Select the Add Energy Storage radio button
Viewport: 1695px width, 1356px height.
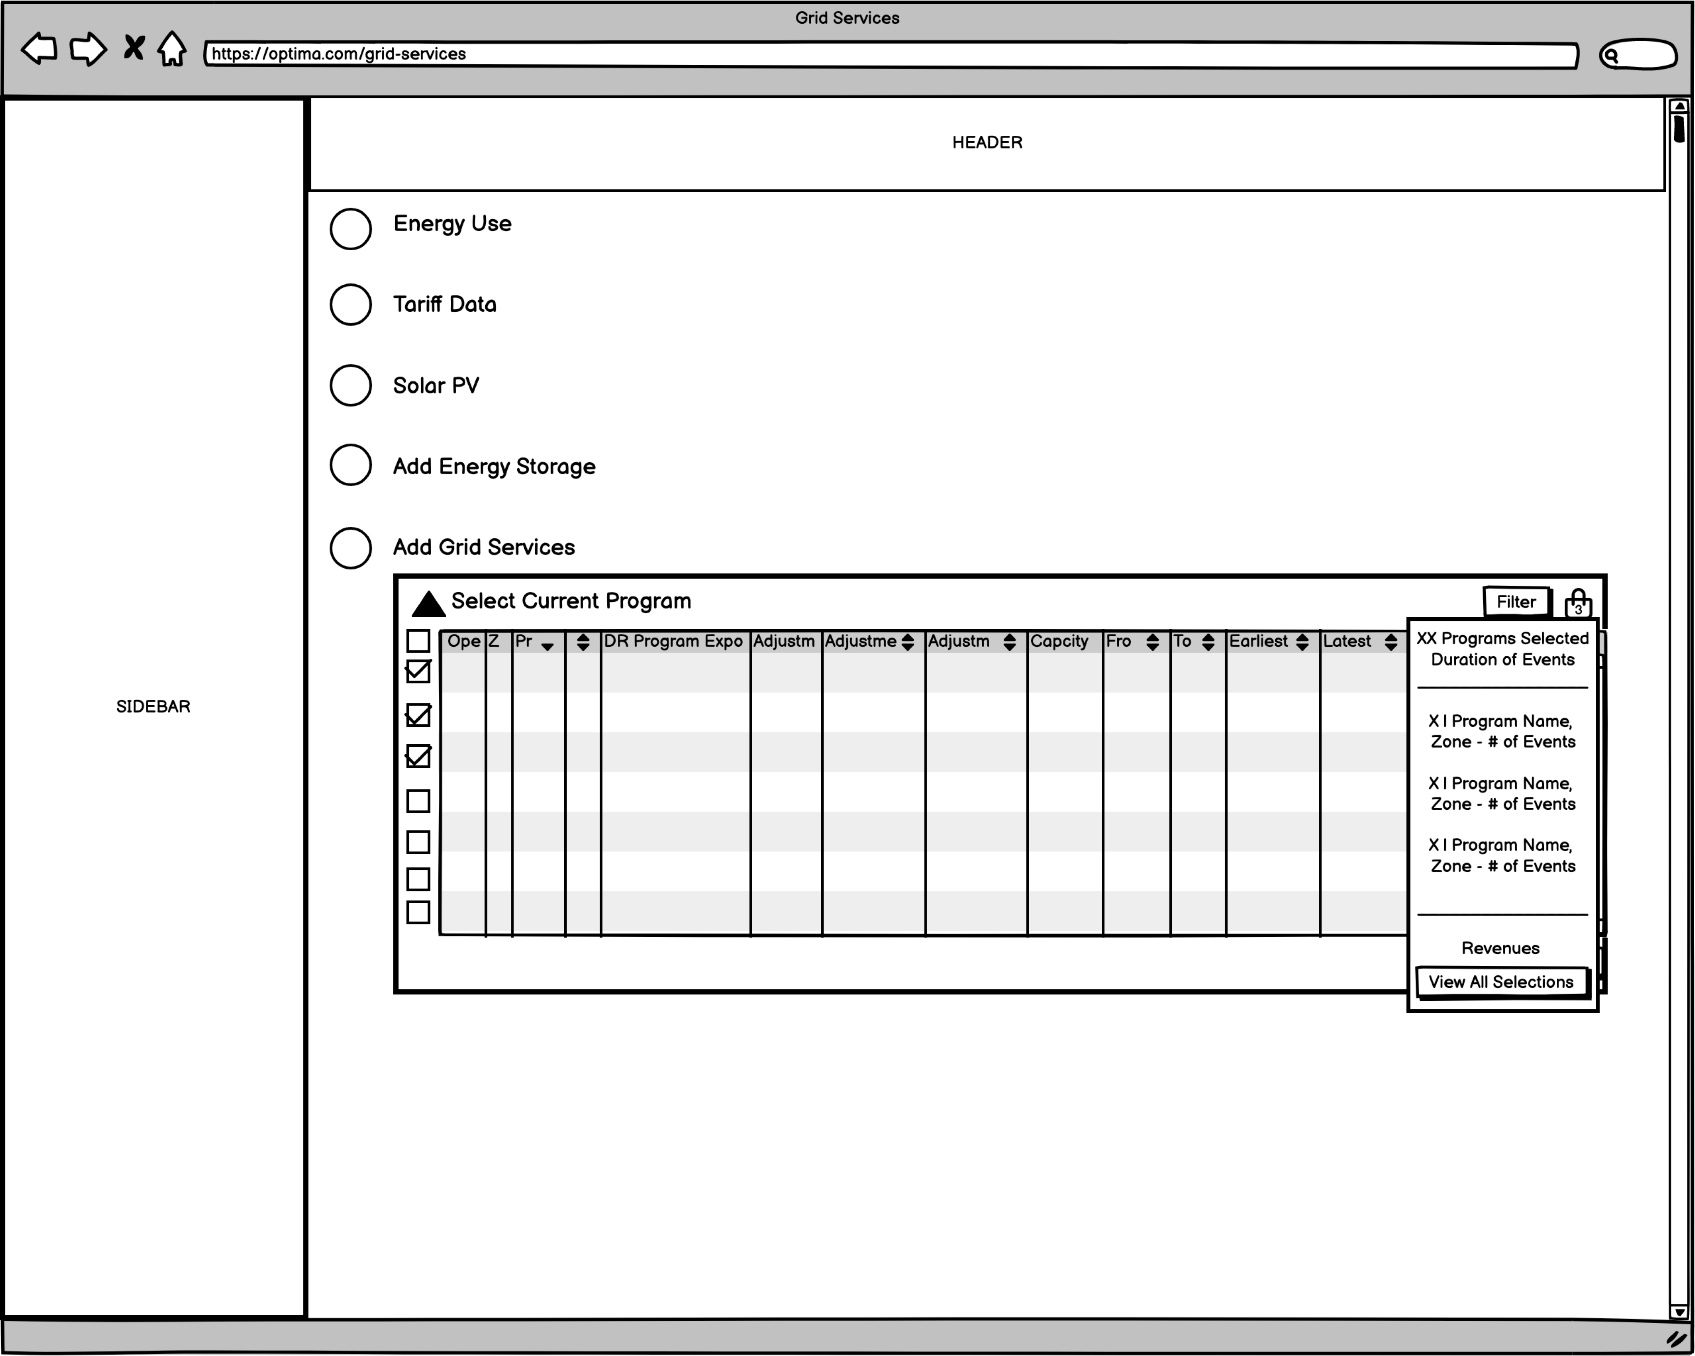351,464
